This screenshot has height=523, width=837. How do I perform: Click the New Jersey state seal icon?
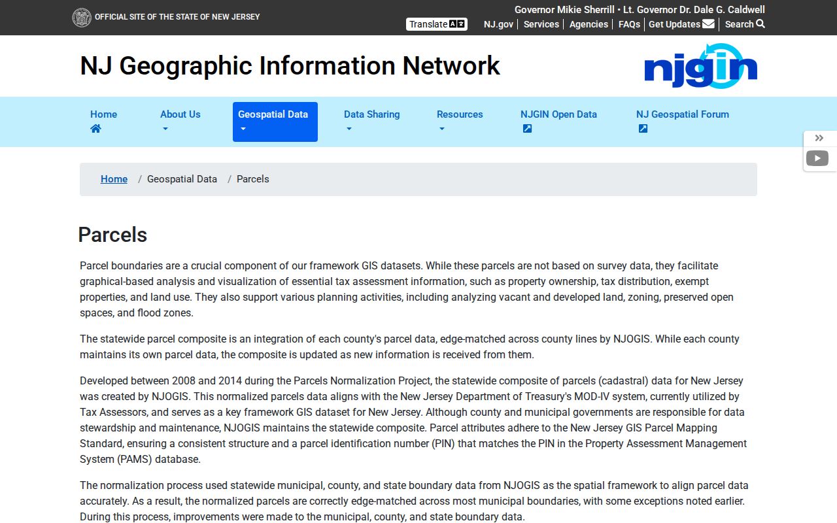click(82, 17)
